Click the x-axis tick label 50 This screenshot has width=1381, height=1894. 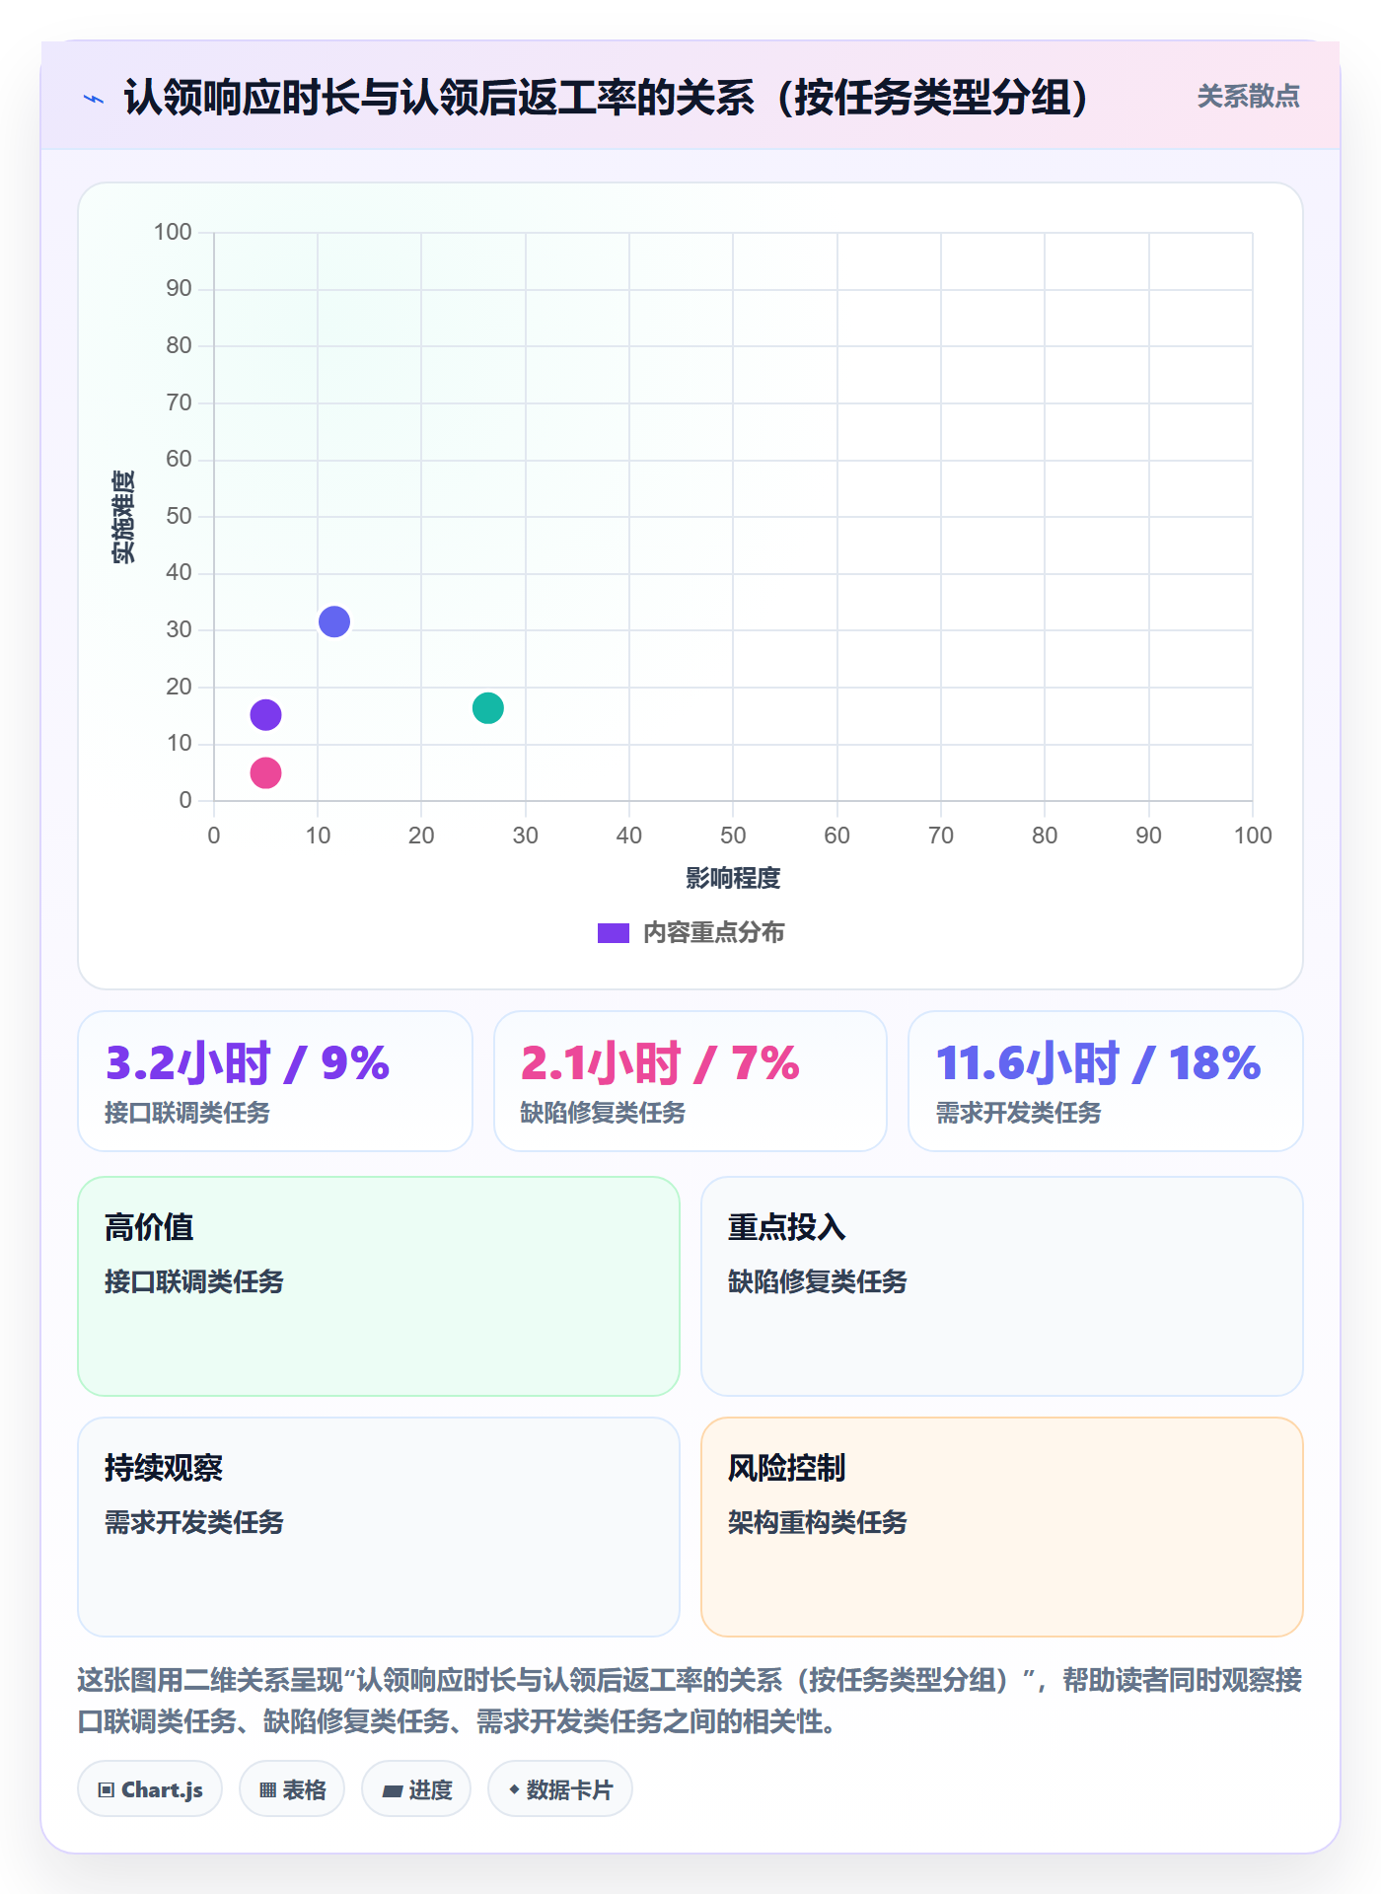point(733,836)
